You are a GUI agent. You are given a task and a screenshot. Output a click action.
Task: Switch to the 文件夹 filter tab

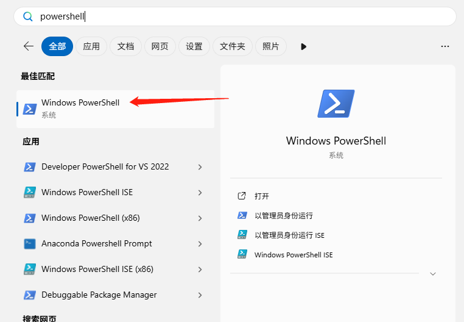(232, 46)
